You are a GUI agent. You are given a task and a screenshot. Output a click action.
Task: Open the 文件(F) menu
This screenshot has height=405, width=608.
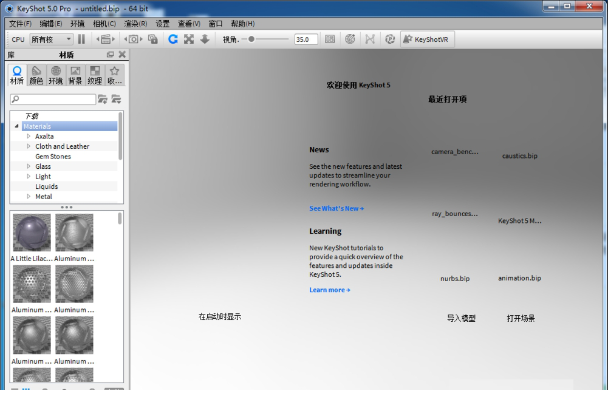[x=20, y=24]
